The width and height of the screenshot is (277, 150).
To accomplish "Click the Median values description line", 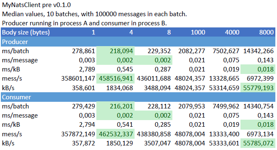I will click(x=94, y=14).
